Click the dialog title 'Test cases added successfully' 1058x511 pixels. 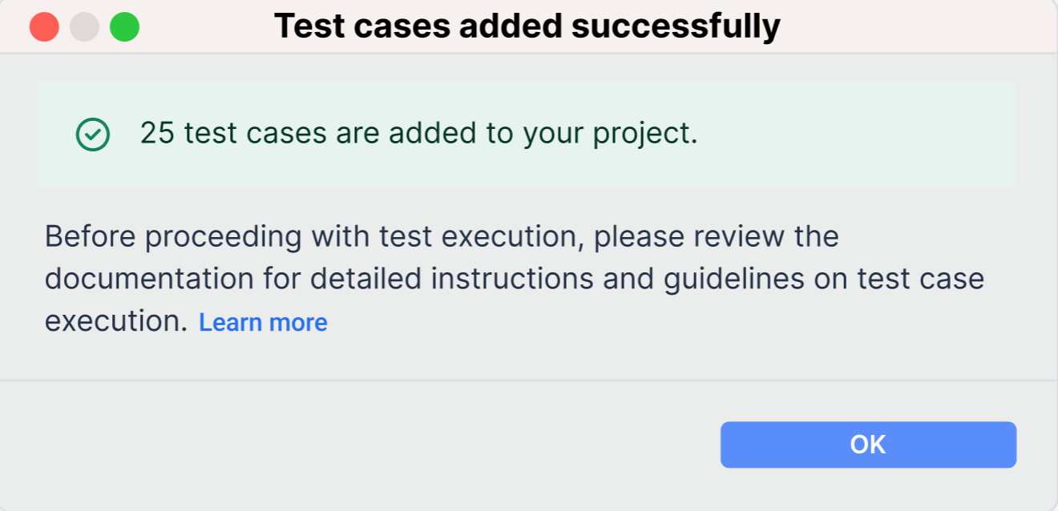coord(527,26)
